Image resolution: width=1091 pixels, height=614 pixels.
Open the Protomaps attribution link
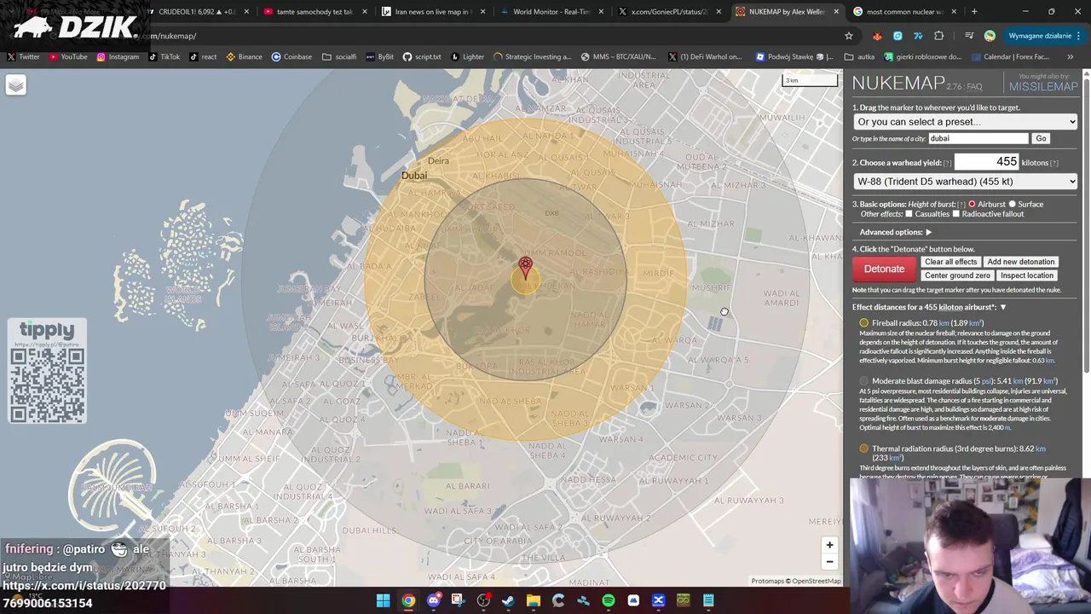coord(768,582)
